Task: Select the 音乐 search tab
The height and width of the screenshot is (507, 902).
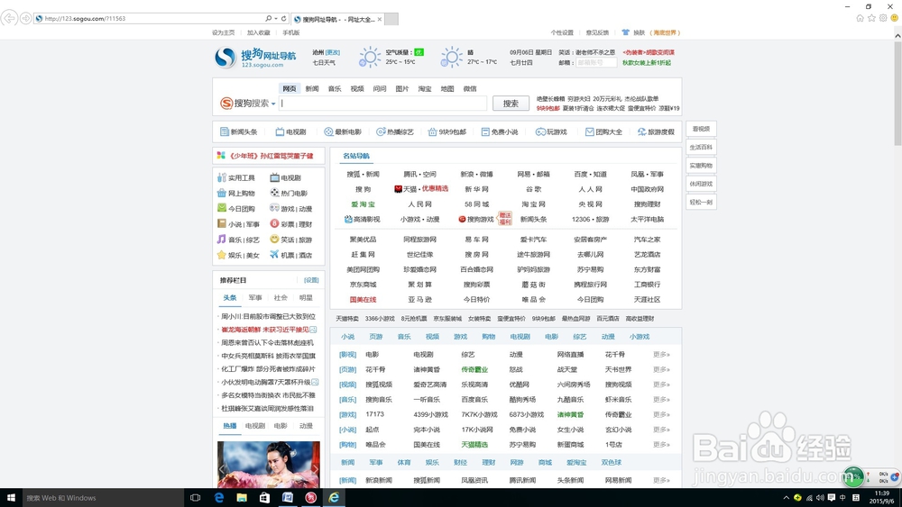Action: [335, 88]
